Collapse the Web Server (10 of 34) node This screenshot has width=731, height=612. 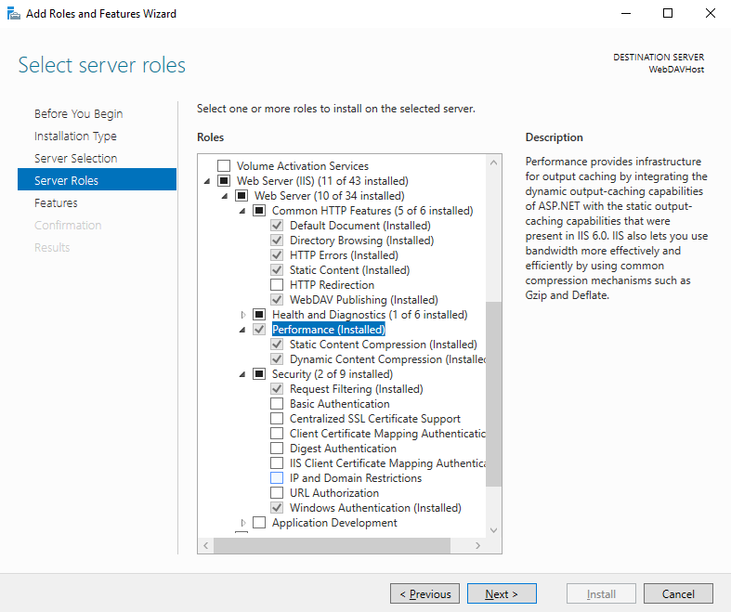point(225,196)
